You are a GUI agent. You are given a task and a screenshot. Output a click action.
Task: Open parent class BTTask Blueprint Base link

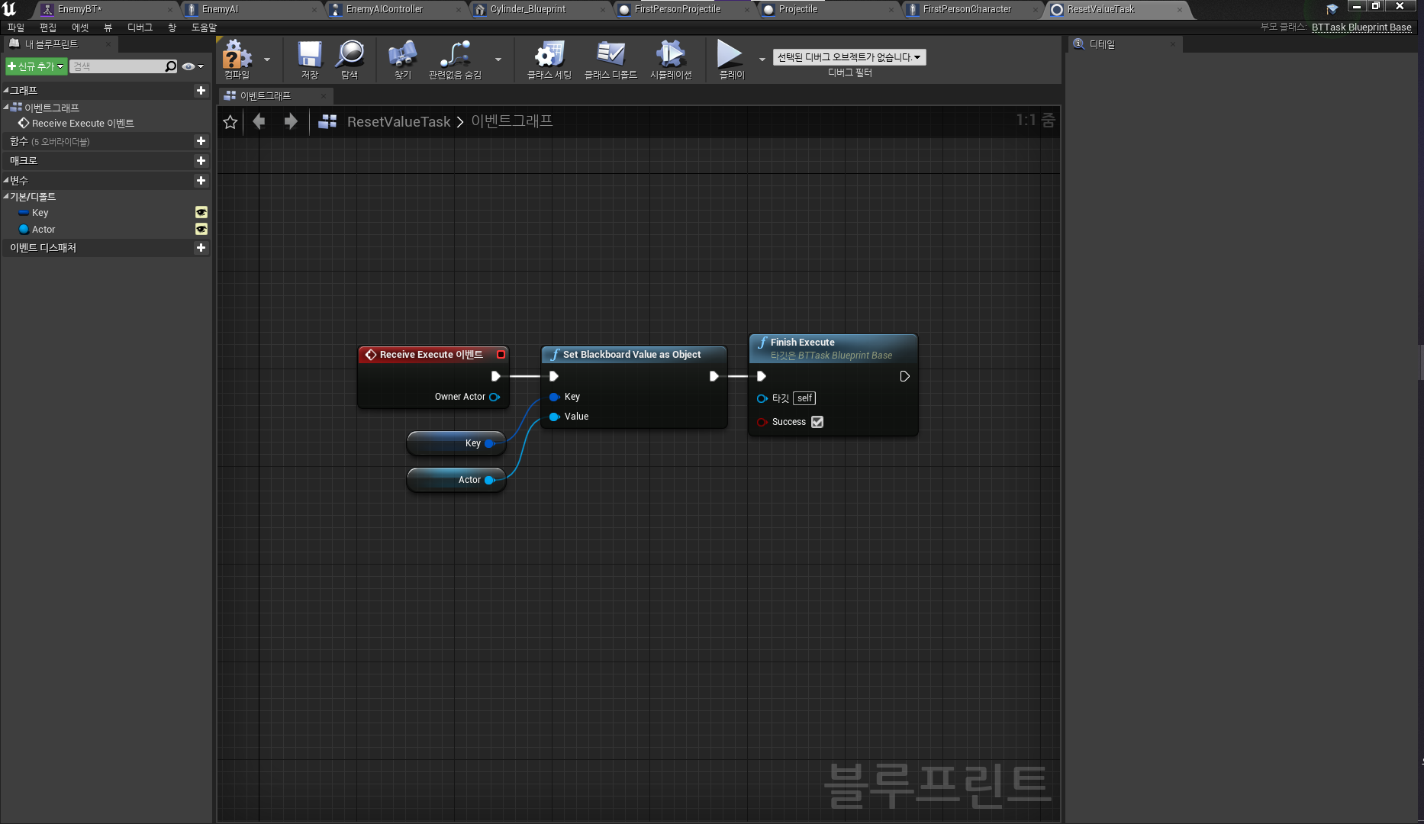tap(1361, 27)
